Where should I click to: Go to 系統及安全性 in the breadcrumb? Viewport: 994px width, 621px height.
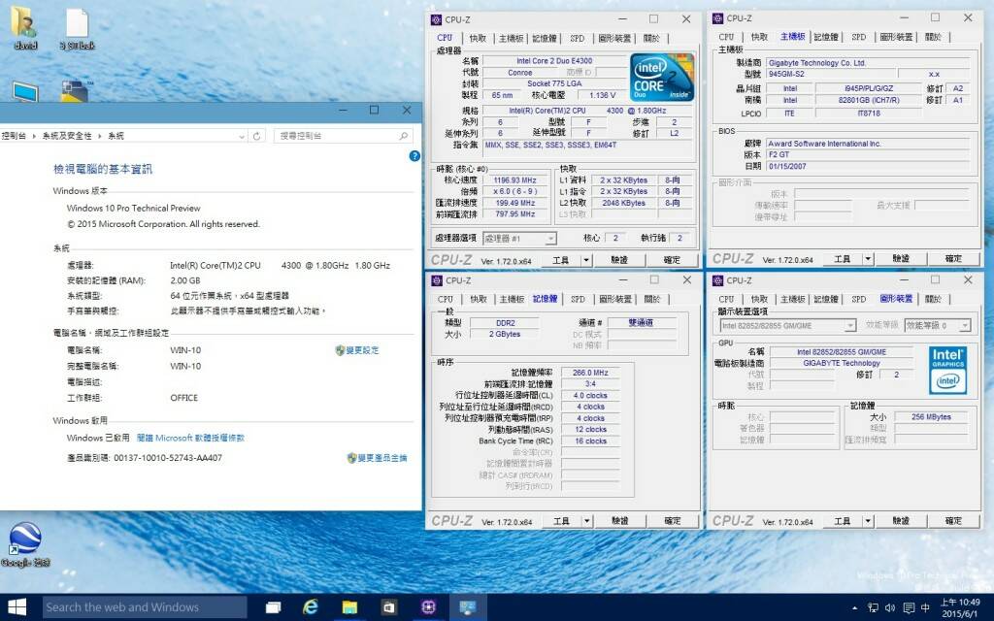pyautogui.click(x=67, y=136)
